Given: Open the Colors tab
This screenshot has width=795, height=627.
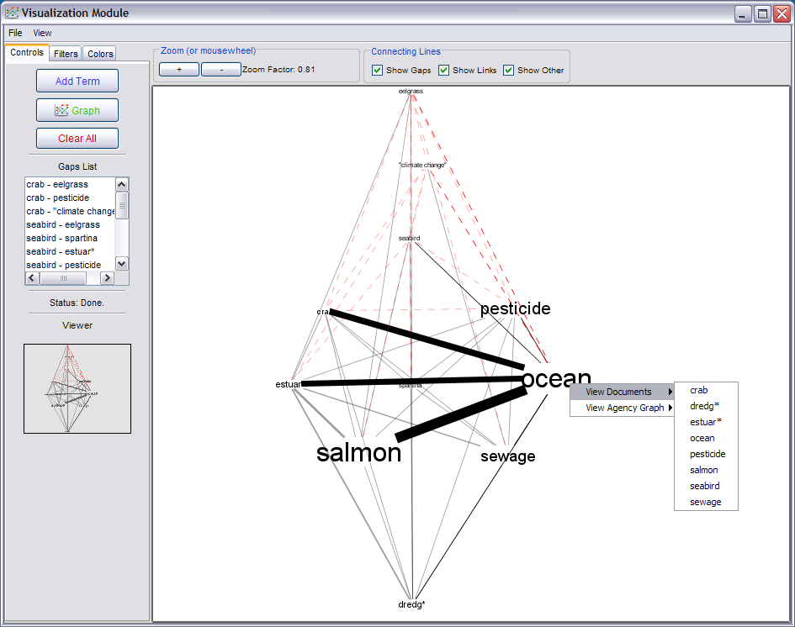Looking at the screenshot, I should (100, 54).
